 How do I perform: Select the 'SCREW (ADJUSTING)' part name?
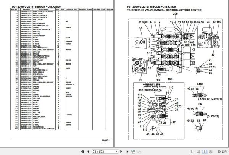pos(42,97)
